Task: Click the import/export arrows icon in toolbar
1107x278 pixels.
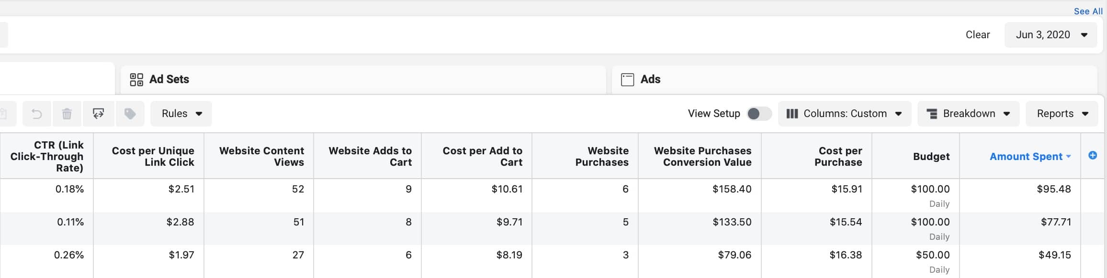Action: tap(99, 114)
